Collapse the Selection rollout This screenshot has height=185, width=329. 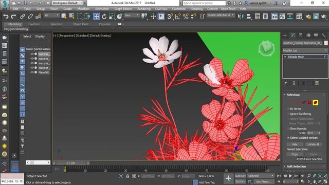click(x=293, y=95)
